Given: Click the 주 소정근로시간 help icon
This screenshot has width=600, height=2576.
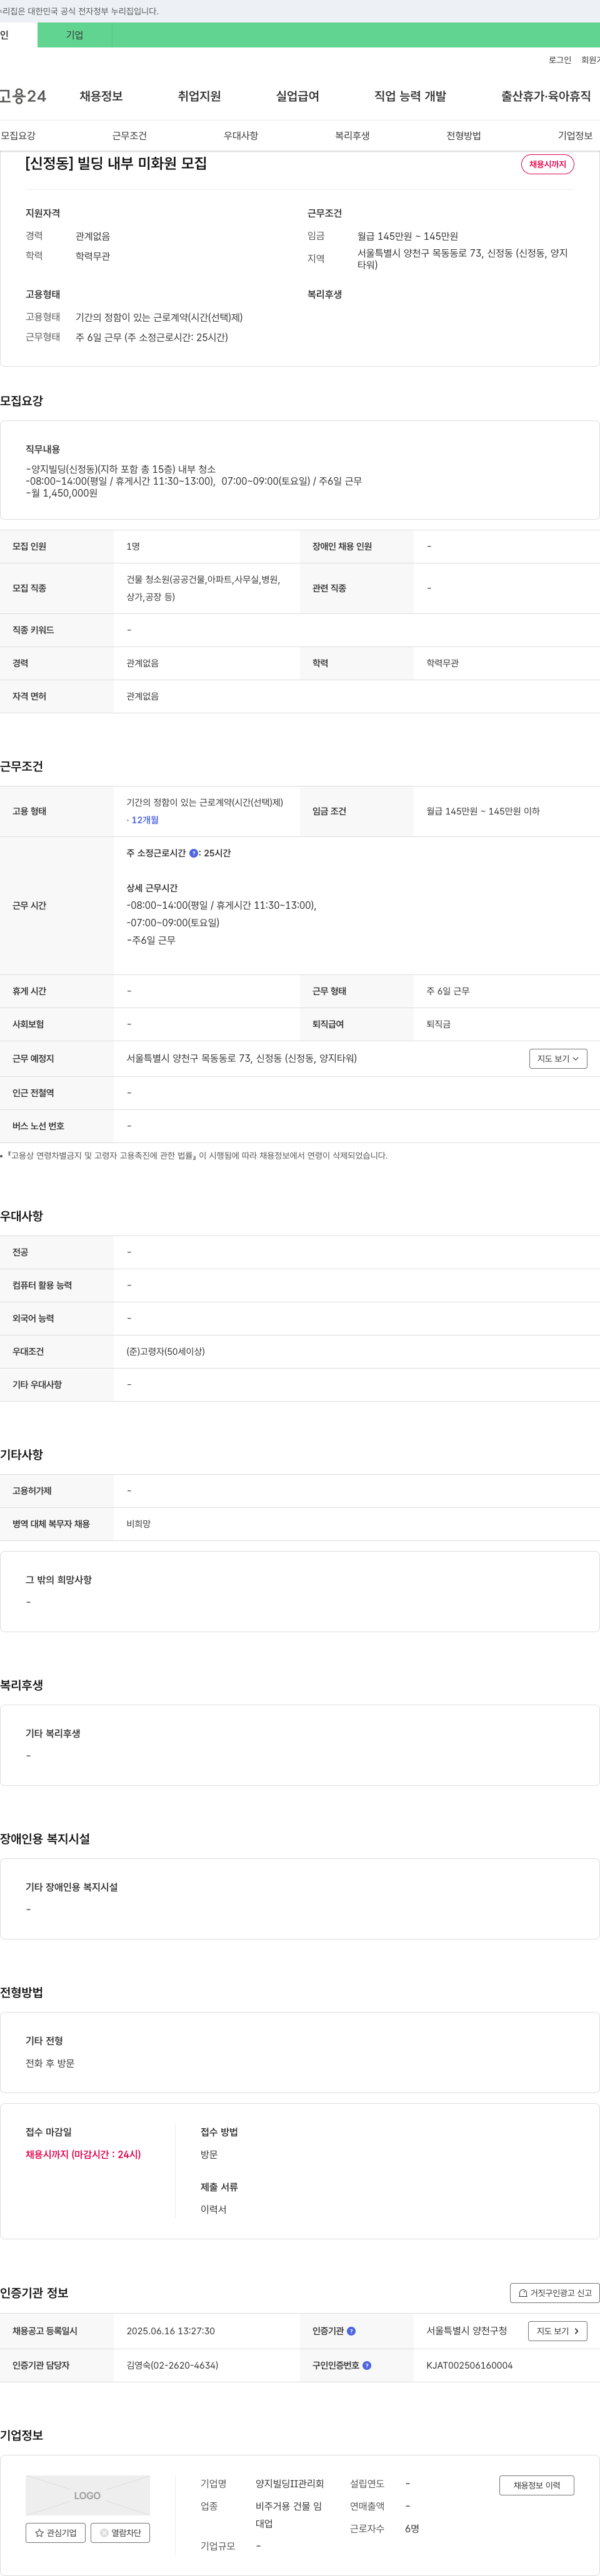Looking at the screenshot, I should (194, 853).
